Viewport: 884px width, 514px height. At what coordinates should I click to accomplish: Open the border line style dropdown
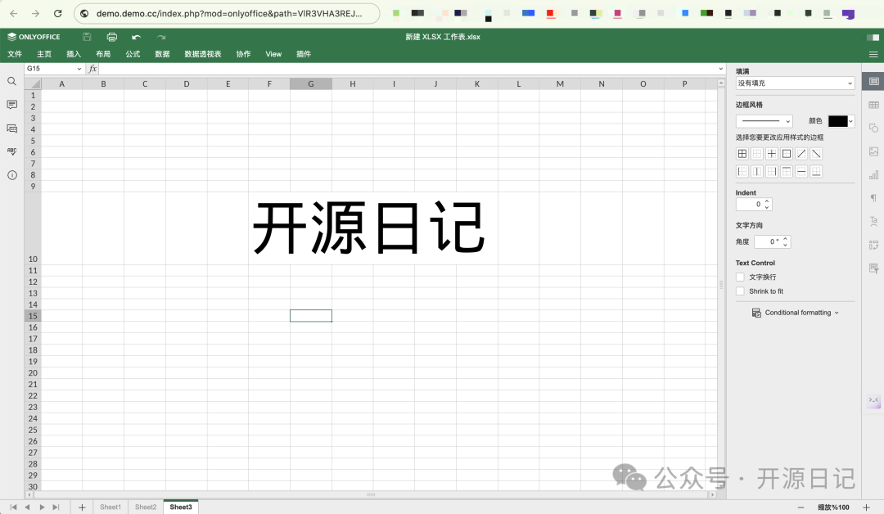[x=764, y=121]
